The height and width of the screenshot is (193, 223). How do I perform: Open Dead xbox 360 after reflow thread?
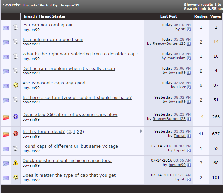click(70, 115)
